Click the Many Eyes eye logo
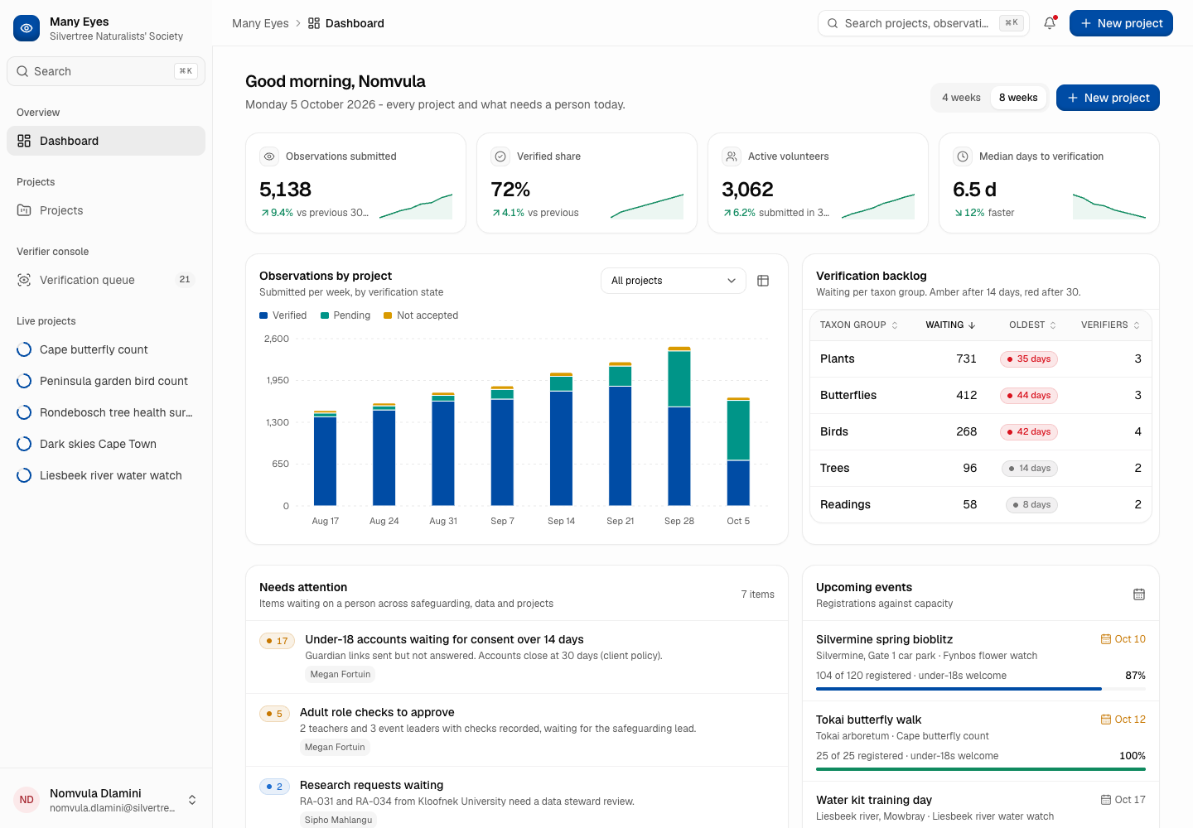The height and width of the screenshot is (828, 1193). 27,28
